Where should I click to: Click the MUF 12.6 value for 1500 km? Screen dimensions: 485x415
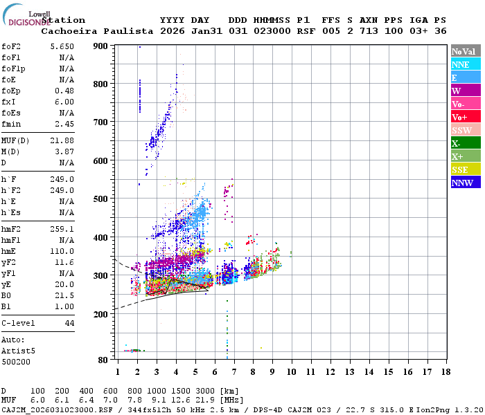180,400
